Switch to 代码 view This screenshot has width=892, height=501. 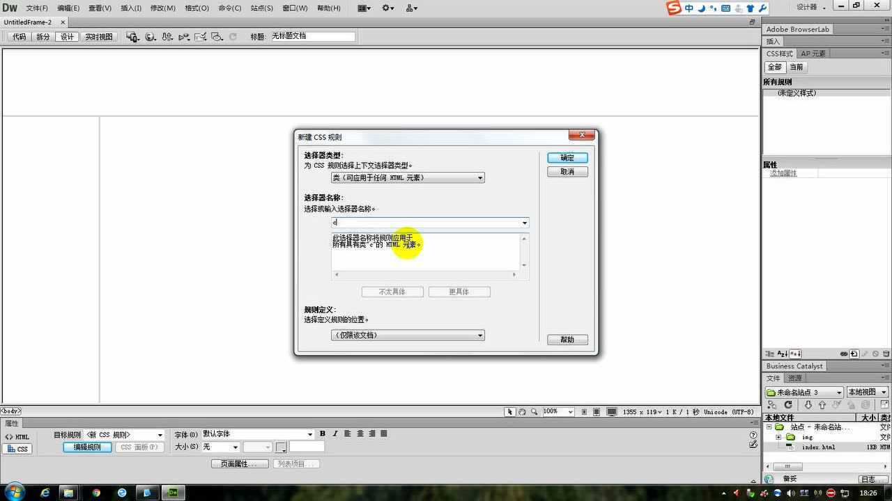(19, 37)
